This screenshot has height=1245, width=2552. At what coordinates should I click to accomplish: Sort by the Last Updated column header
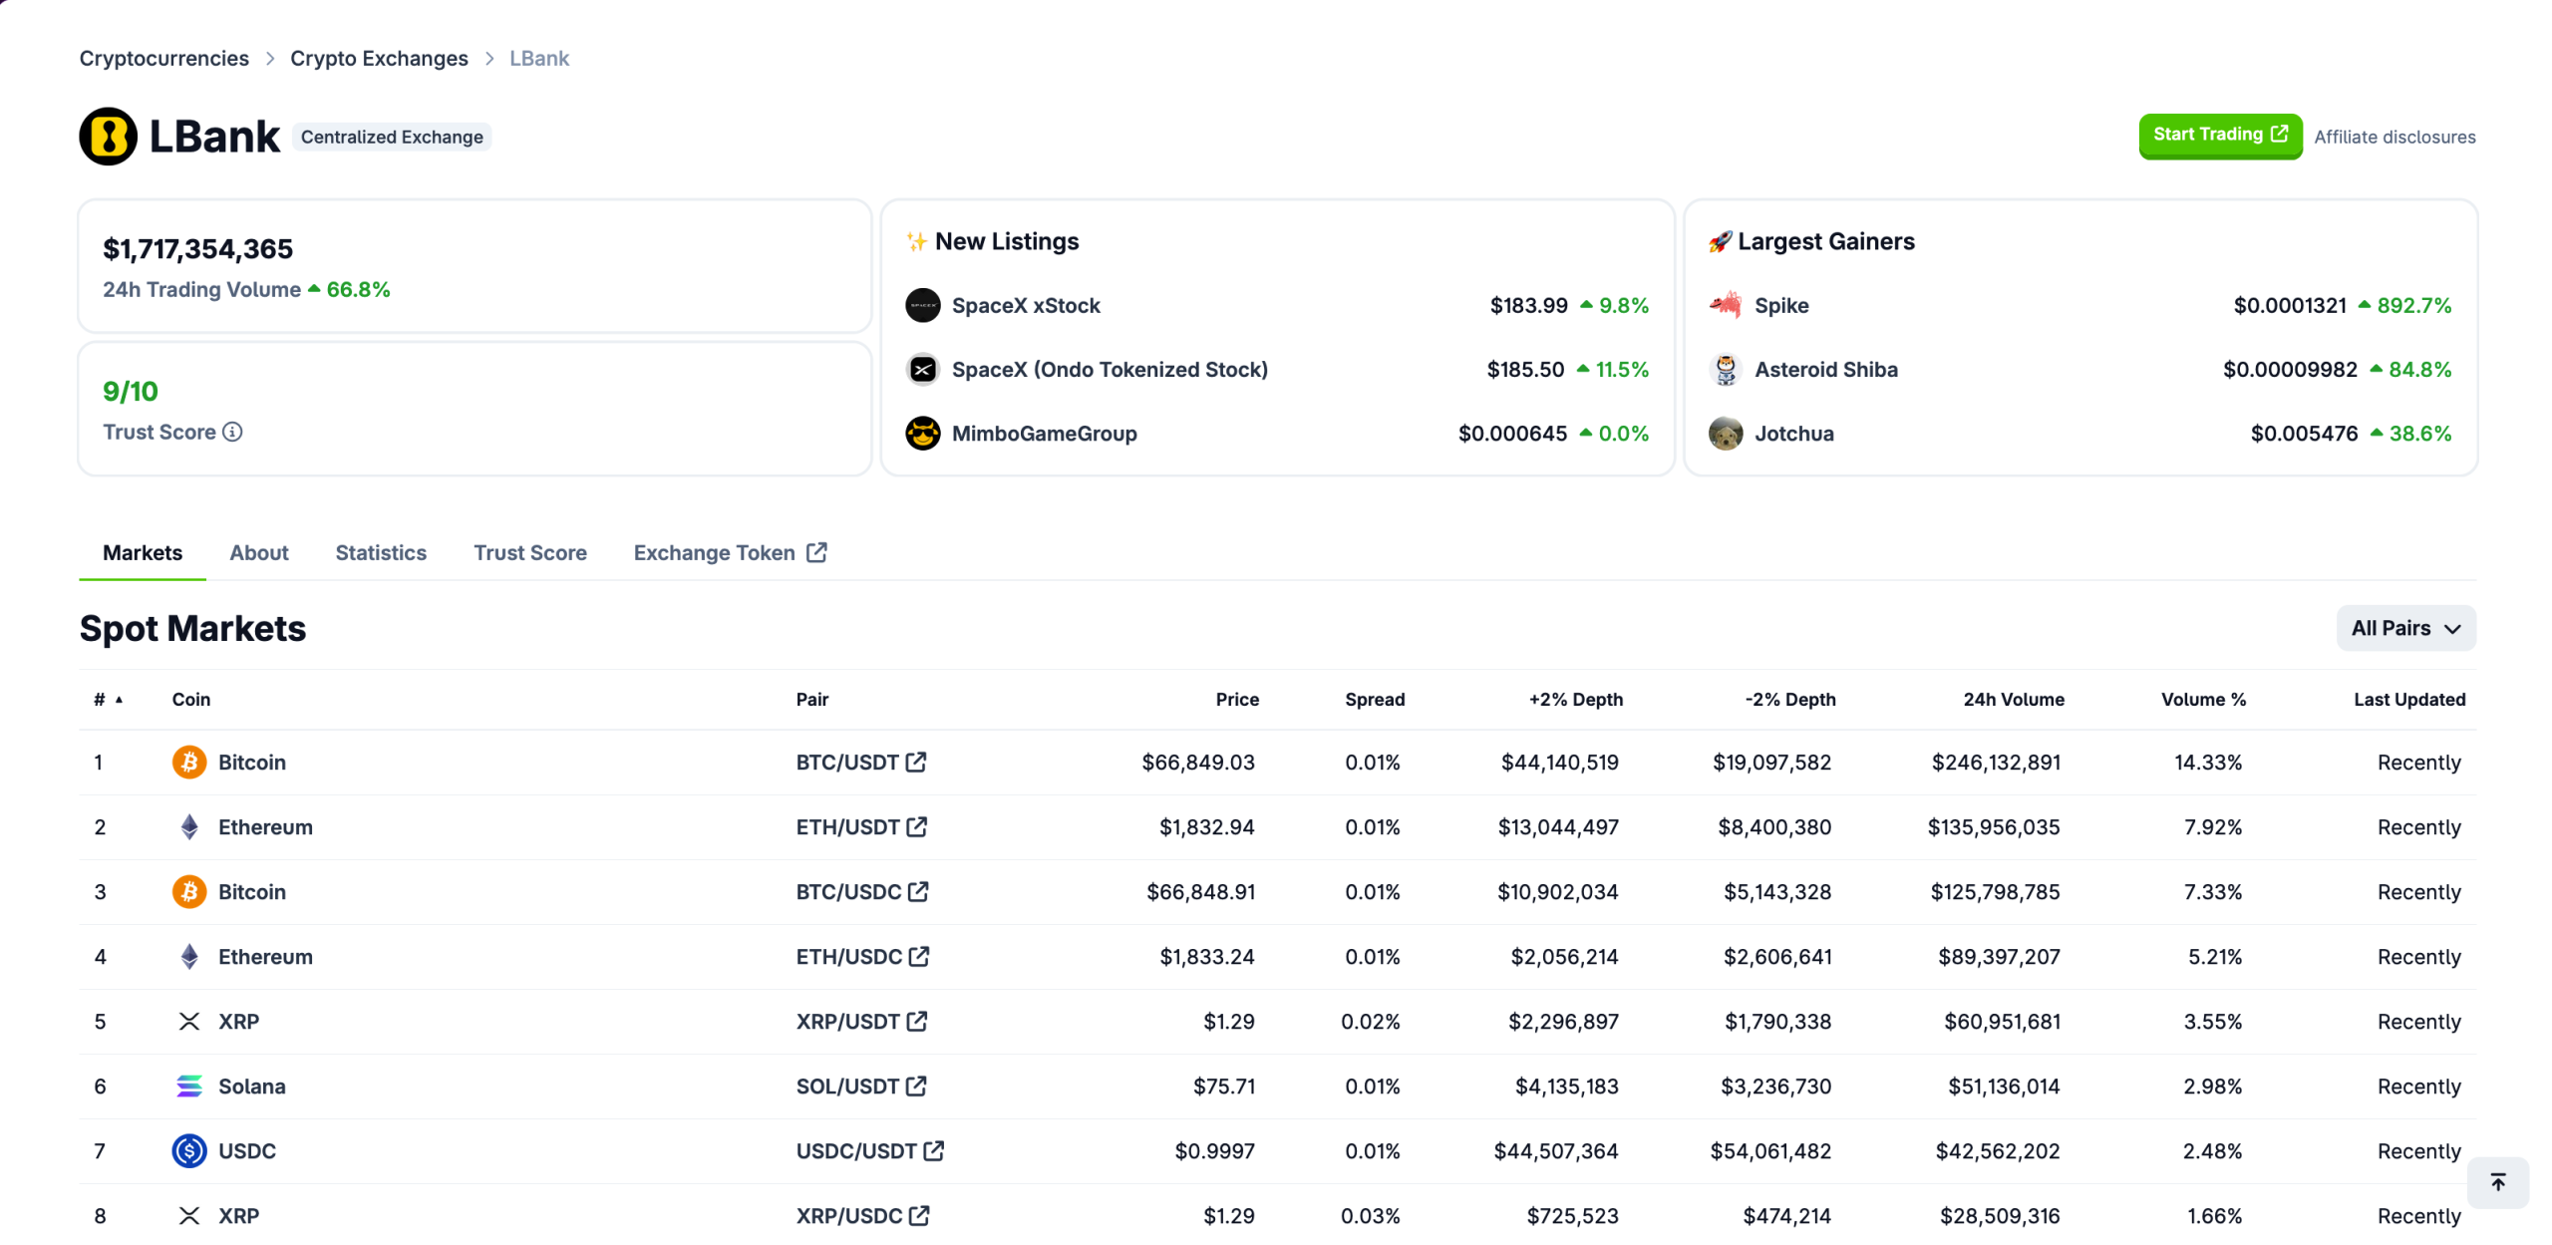2408,700
